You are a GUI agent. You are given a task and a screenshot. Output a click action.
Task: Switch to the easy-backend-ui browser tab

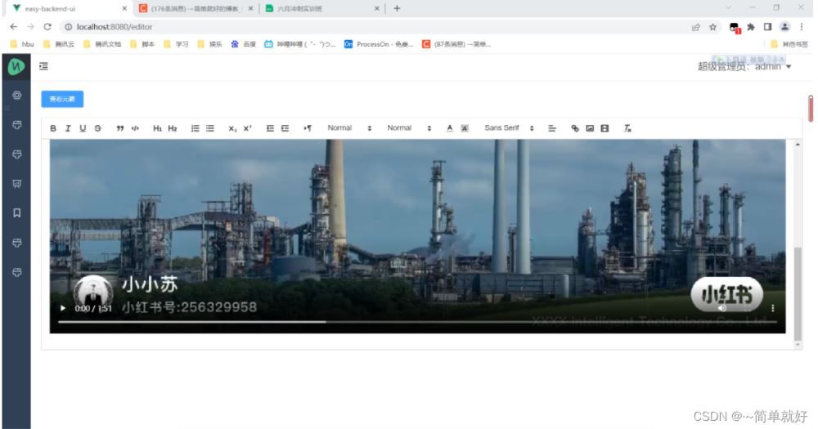(x=65, y=8)
